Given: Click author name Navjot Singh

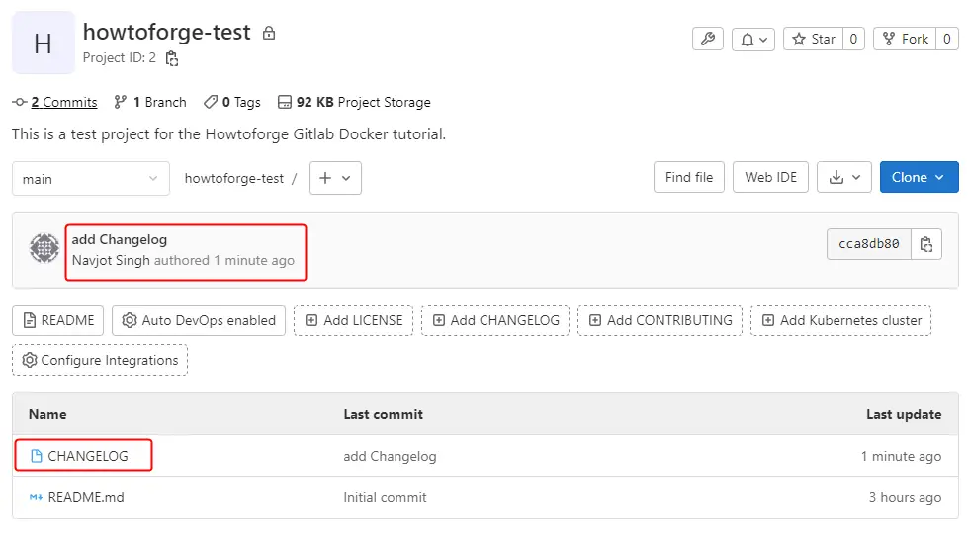Looking at the screenshot, I should pos(111,261).
